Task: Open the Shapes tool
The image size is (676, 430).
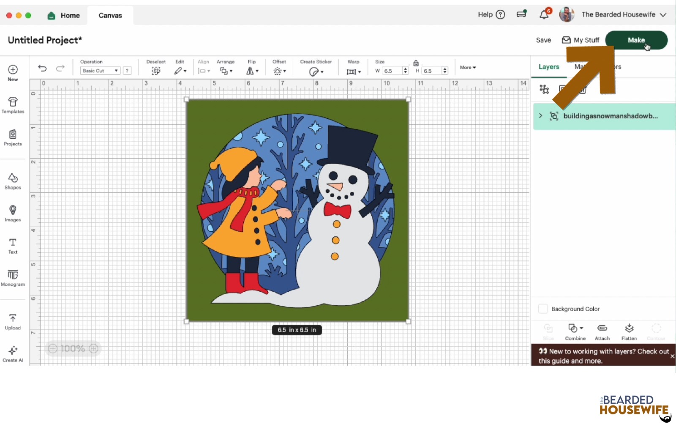Action: [13, 181]
